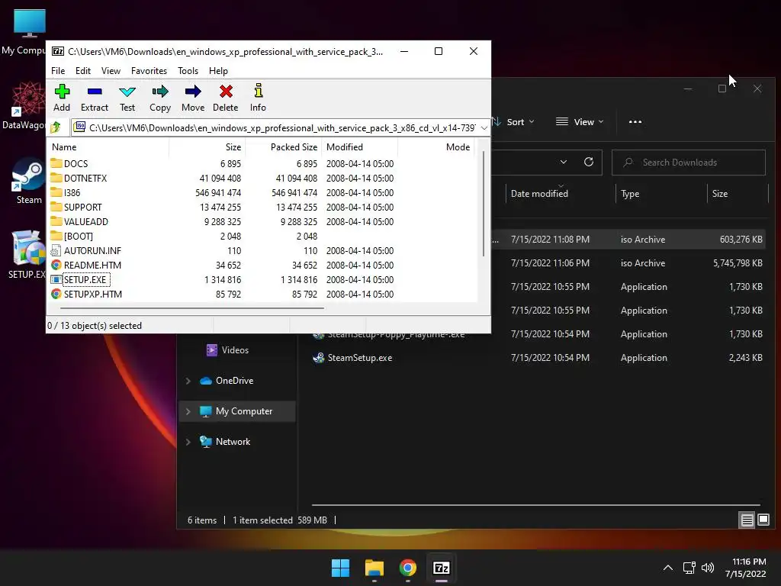The image size is (781, 586).
Task: Open the volume control in system tray
Action: 707,568
